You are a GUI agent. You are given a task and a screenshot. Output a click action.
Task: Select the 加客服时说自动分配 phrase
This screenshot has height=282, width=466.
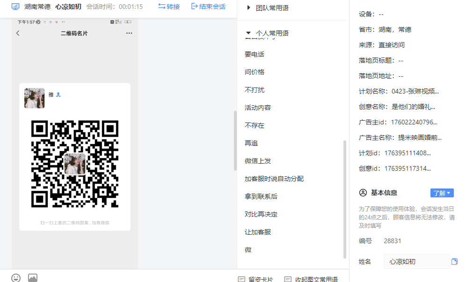[x=274, y=179]
